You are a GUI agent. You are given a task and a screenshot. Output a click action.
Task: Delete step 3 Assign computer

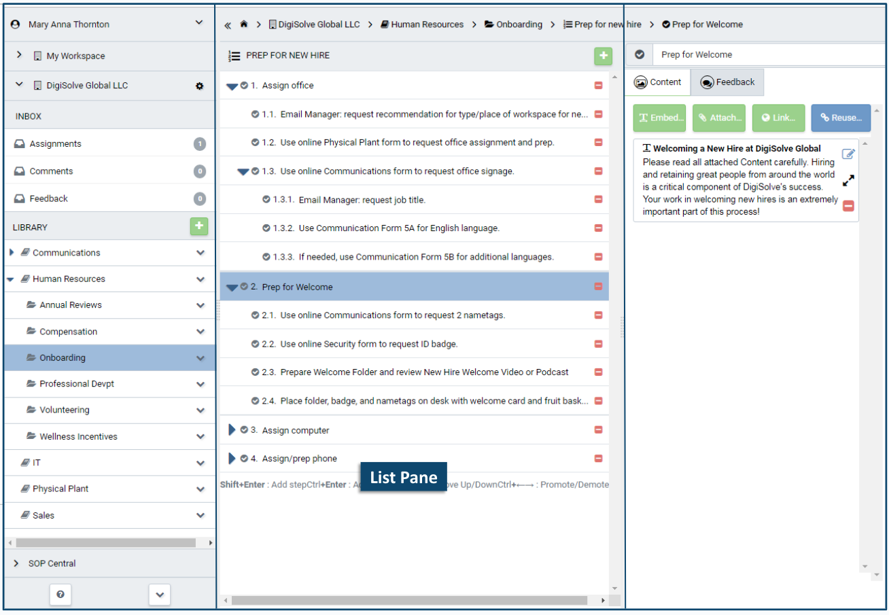point(598,430)
